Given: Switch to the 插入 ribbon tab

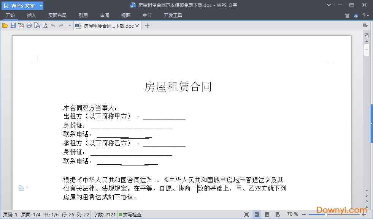Looking at the screenshot, I should click(x=31, y=15).
